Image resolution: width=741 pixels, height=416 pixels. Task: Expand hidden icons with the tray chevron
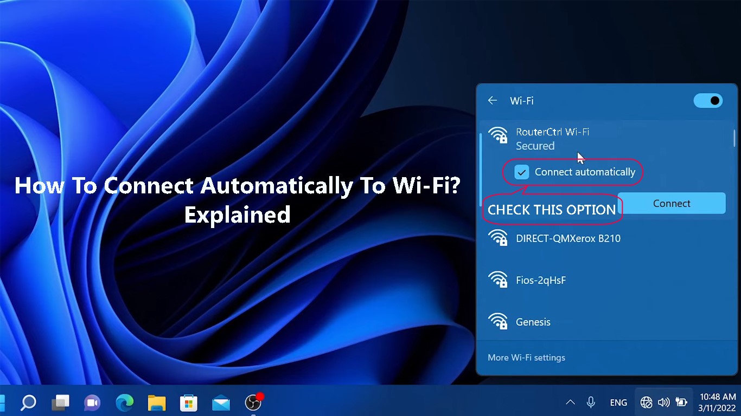[x=570, y=402]
